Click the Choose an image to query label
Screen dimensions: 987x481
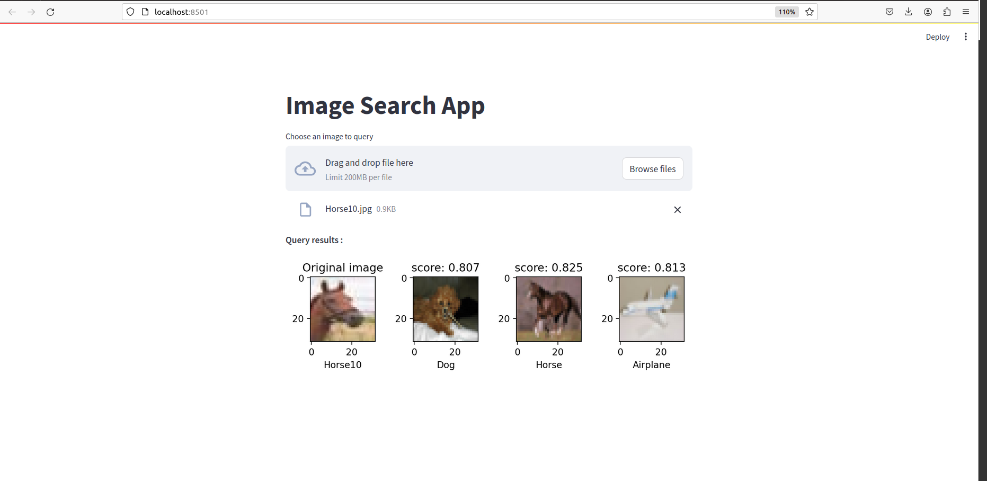click(x=330, y=137)
